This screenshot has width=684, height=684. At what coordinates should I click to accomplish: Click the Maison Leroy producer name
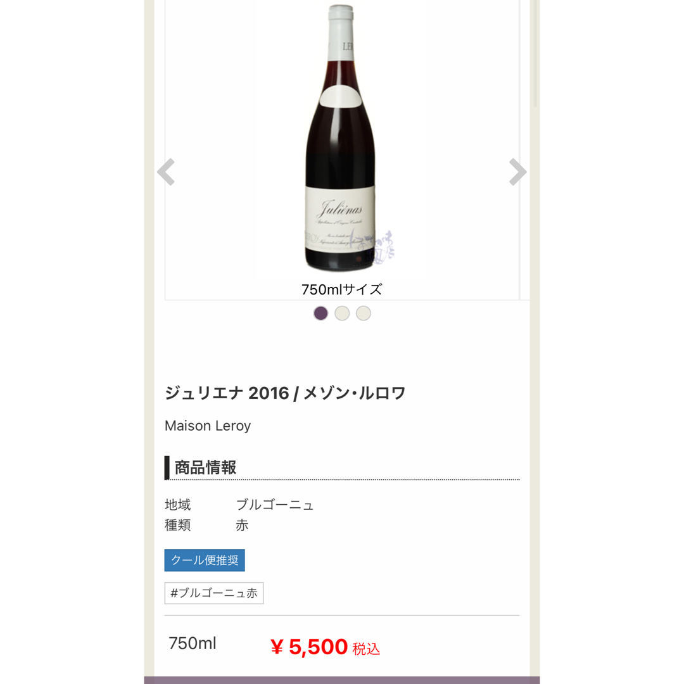tap(208, 426)
